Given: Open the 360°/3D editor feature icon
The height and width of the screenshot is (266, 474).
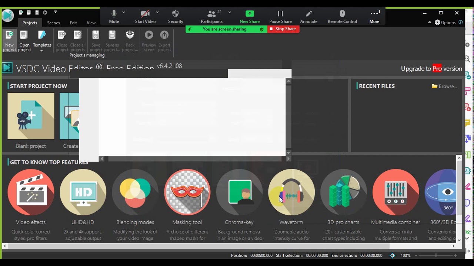Looking at the screenshot, I should pyautogui.click(x=441, y=192).
